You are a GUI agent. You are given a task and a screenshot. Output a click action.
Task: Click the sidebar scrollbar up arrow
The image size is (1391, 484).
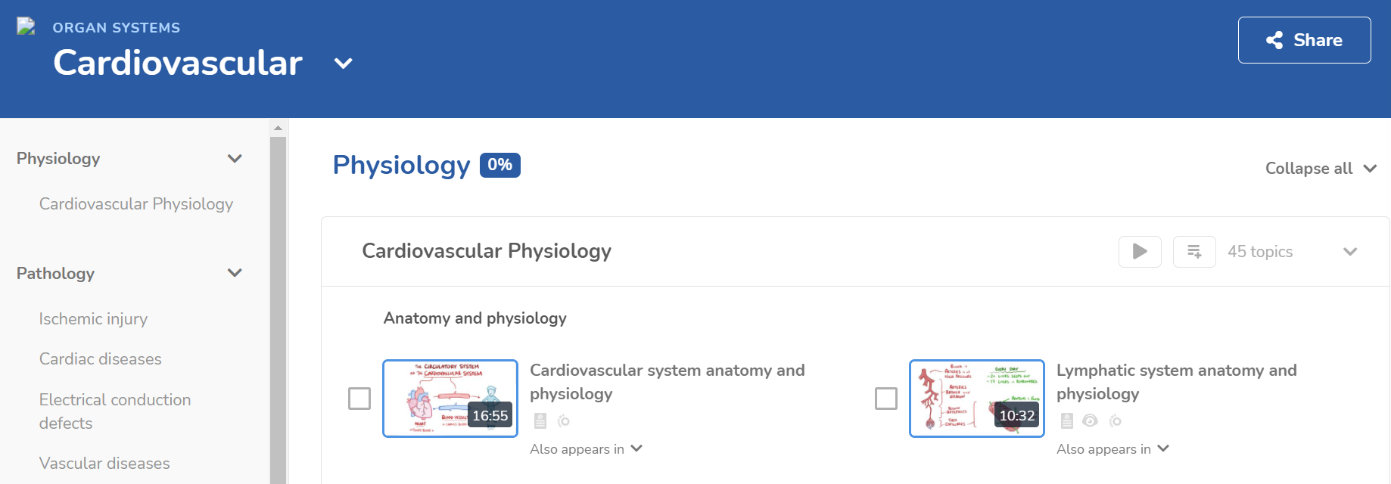278,128
